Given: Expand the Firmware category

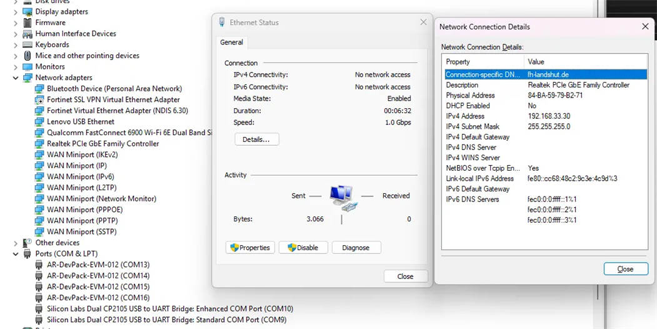Looking at the screenshot, I should 16,23.
